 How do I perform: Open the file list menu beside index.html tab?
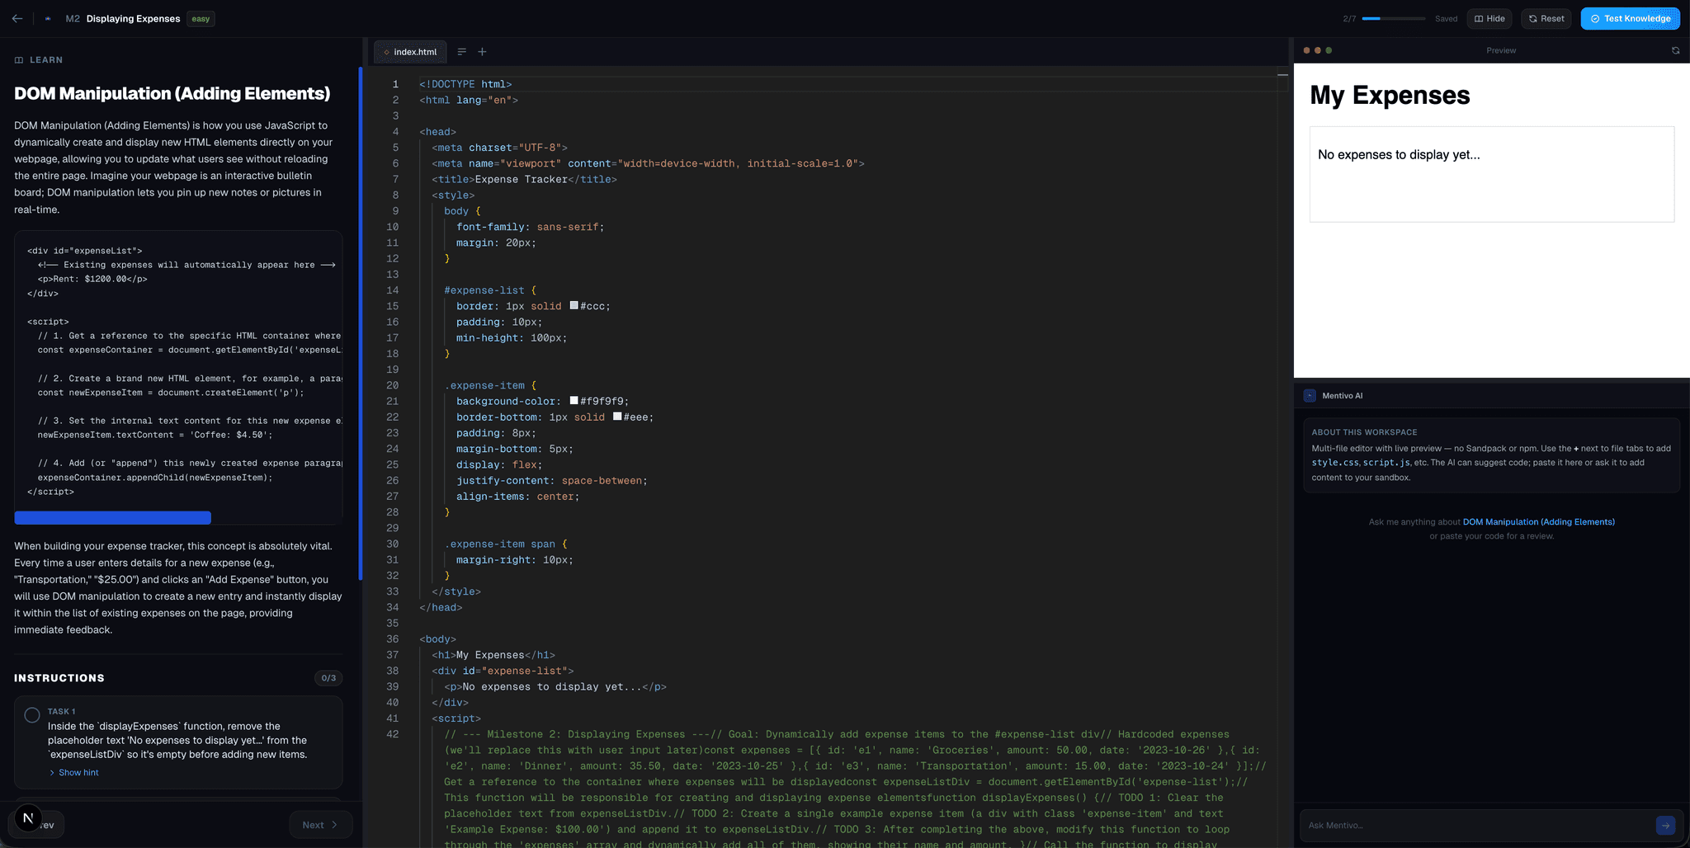coord(462,52)
